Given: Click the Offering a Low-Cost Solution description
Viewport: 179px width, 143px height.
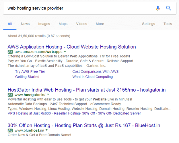Looking at the screenshot, I should pyautogui.click(x=69, y=56).
